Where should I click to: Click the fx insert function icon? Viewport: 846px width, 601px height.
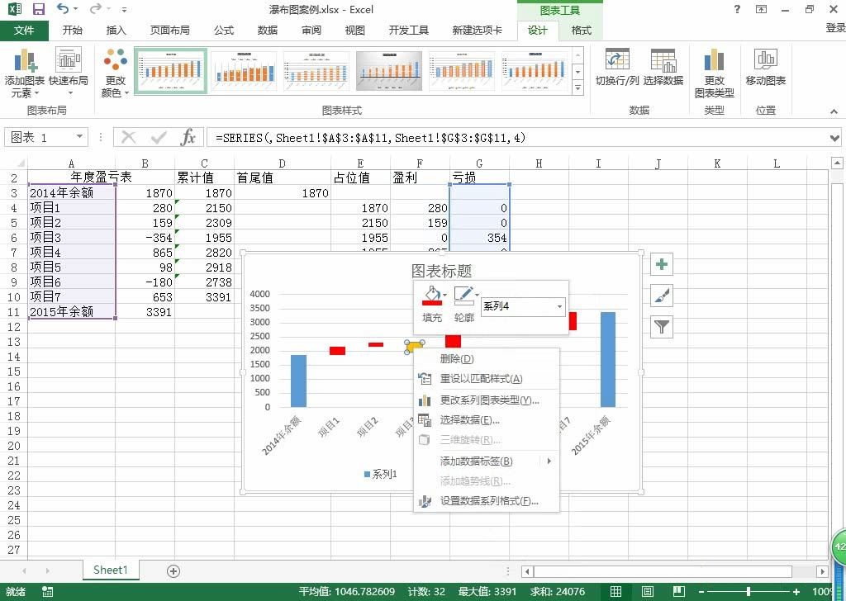click(x=188, y=137)
